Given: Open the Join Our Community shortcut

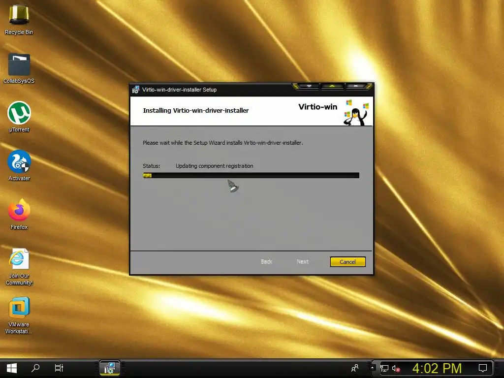Looking at the screenshot, I should pos(19,267).
